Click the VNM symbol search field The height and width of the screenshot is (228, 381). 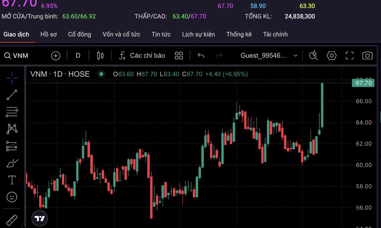(x=21, y=56)
